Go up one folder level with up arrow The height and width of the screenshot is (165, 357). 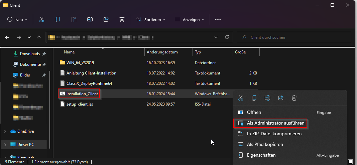[39, 37]
